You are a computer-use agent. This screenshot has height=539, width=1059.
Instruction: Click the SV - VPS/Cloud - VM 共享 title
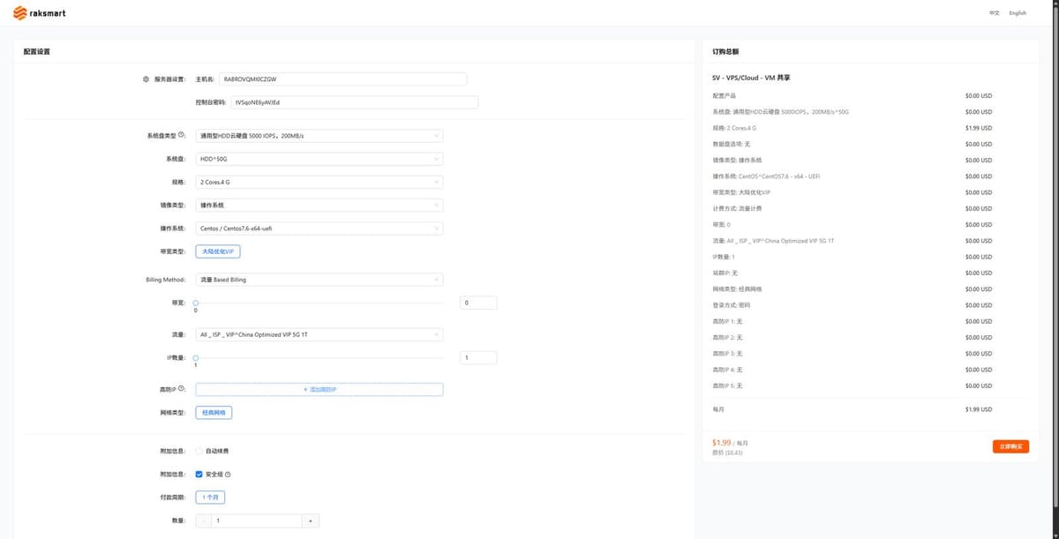point(751,78)
